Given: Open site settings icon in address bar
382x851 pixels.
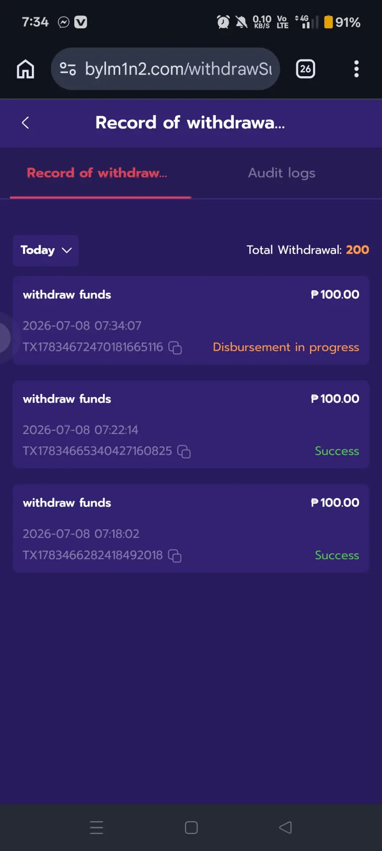Looking at the screenshot, I should pyautogui.click(x=68, y=69).
